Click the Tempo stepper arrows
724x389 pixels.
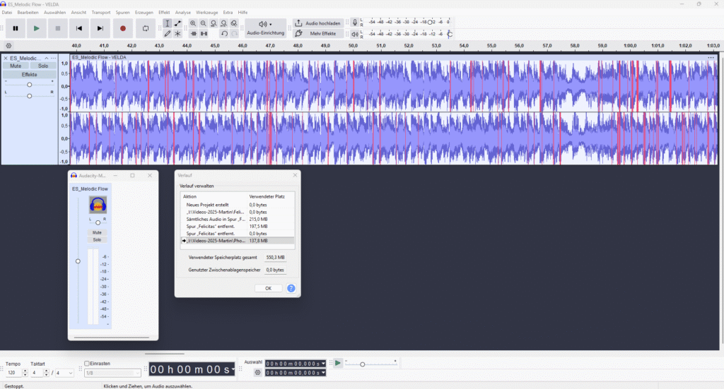[x=25, y=373]
